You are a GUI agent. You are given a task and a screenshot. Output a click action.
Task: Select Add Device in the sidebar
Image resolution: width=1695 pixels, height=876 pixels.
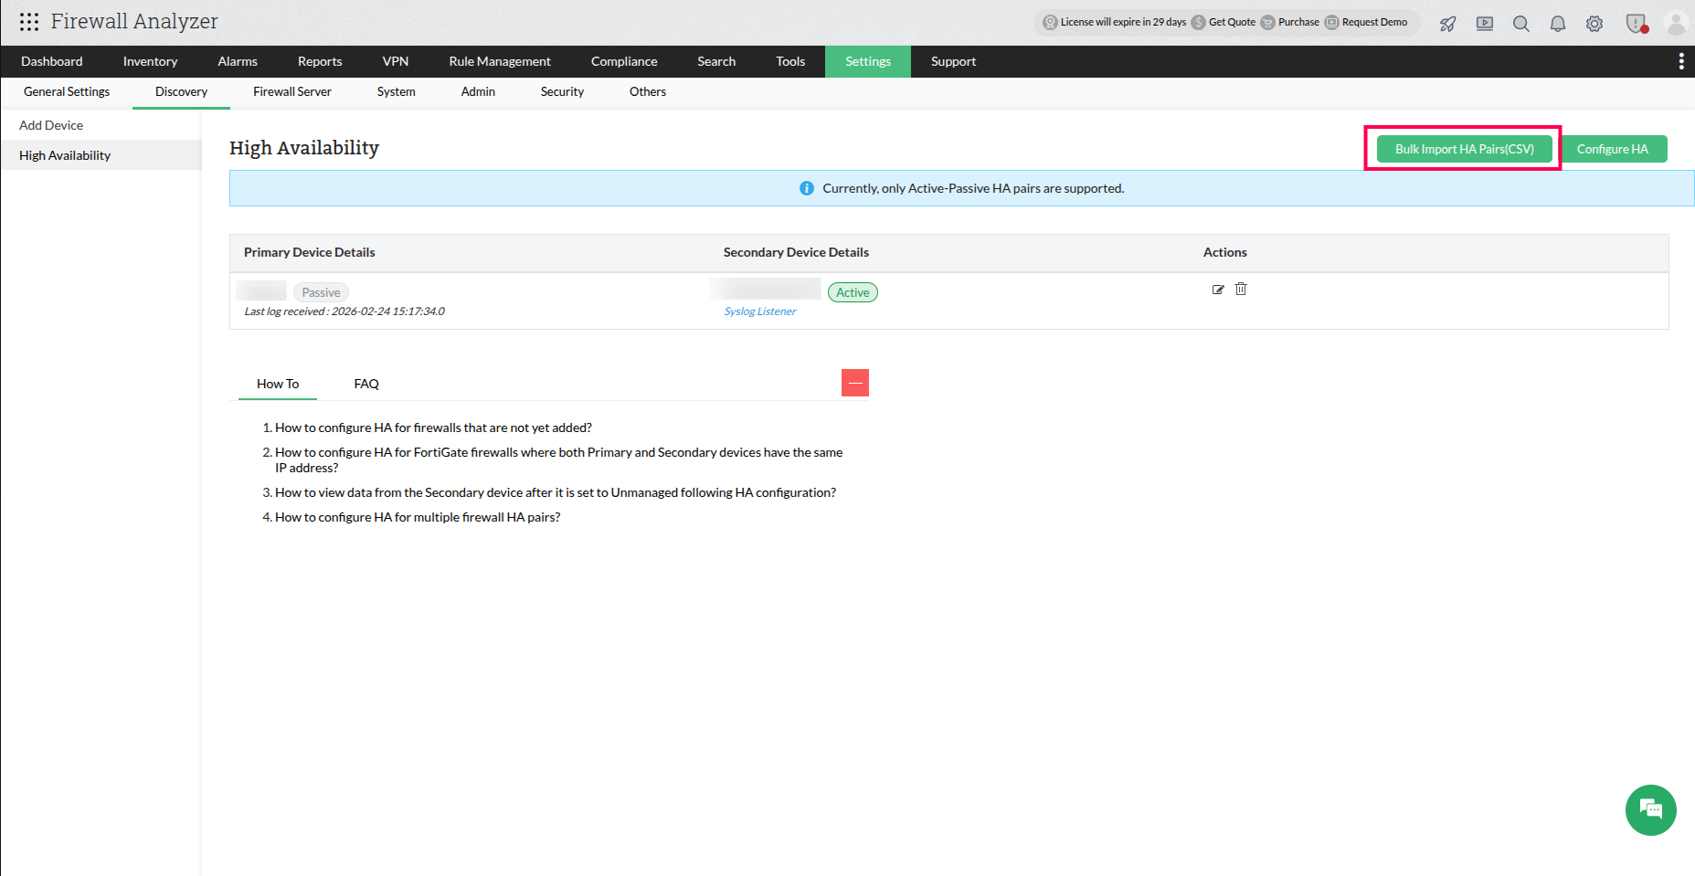51,125
